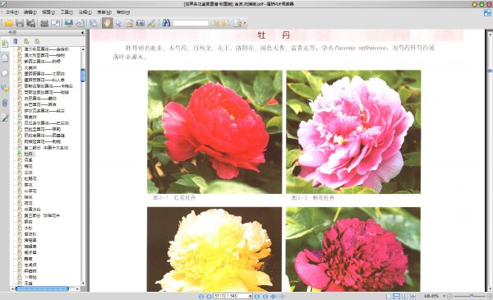Set facing pages layout
Image resolution: width=493 pixels, height=300 pixels.
pos(404,296)
